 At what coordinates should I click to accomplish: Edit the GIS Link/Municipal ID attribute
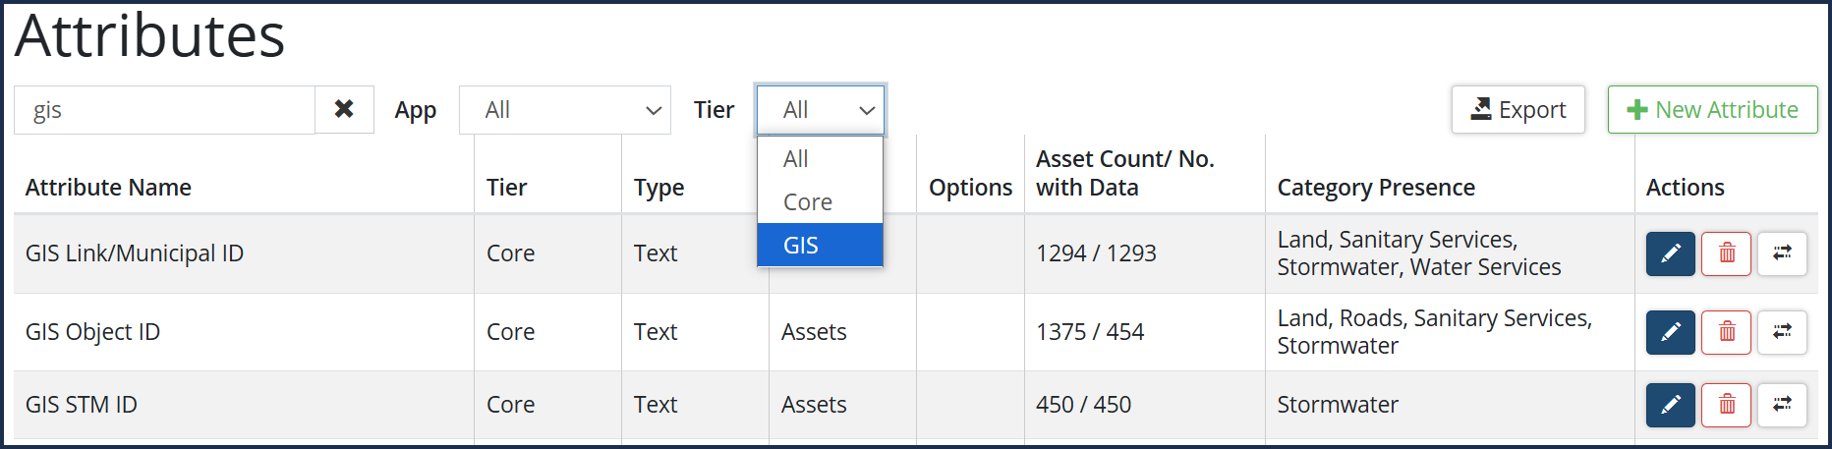1670,253
